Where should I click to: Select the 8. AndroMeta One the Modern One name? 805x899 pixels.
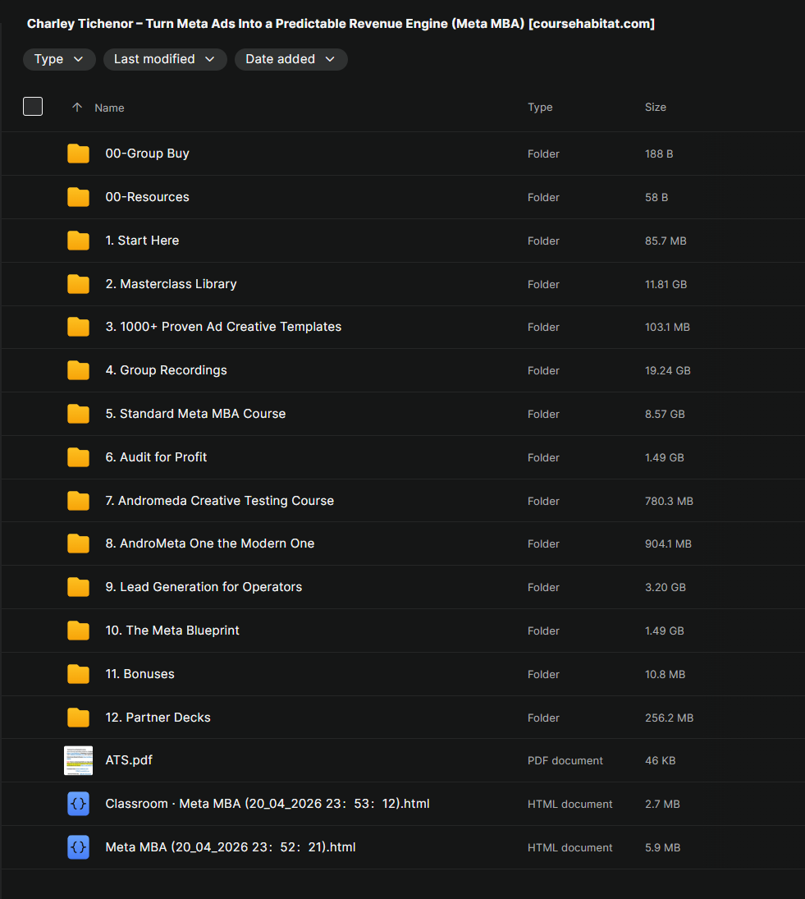[x=210, y=544]
